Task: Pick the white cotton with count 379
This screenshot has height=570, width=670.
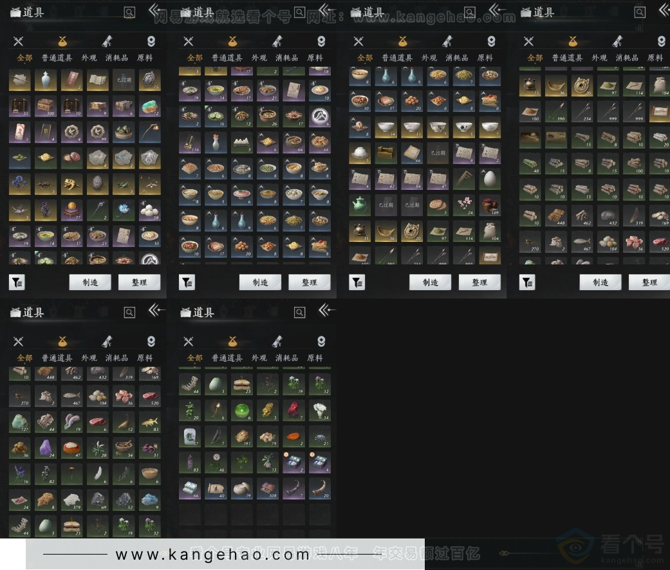Action: click(72, 501)
